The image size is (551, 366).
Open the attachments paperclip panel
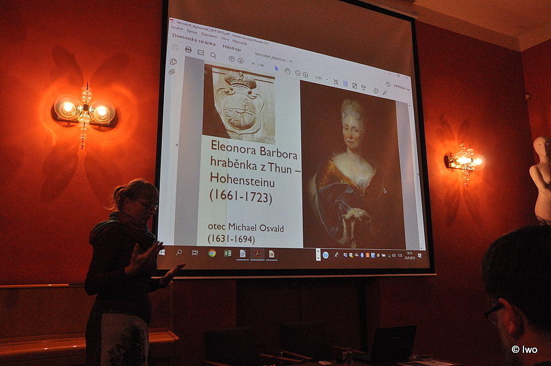point(172,72)
